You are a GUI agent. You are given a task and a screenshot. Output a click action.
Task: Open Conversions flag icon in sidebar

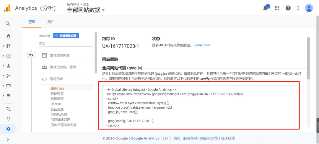pos(8,96)
